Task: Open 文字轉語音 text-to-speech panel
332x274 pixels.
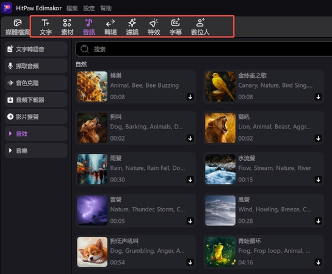Action: pyautogui.click(x=36, y=49)
